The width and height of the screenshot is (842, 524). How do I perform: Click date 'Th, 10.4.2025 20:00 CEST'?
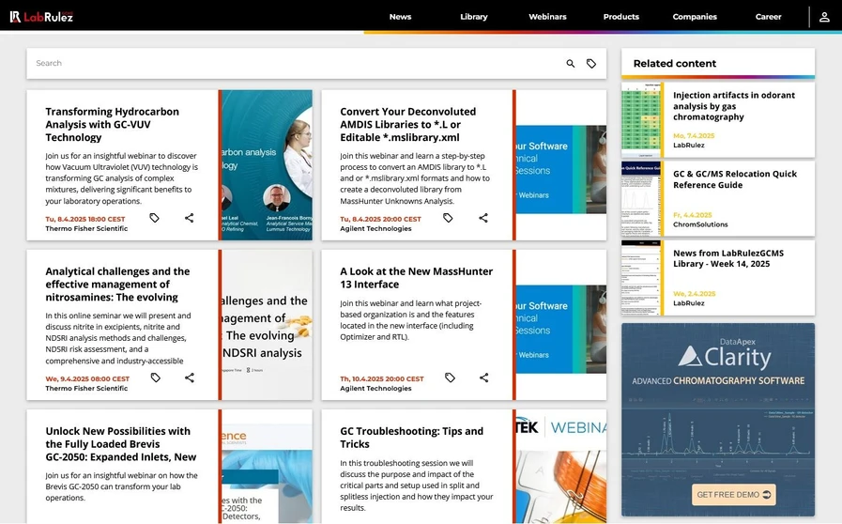click(x=382, y=378)
